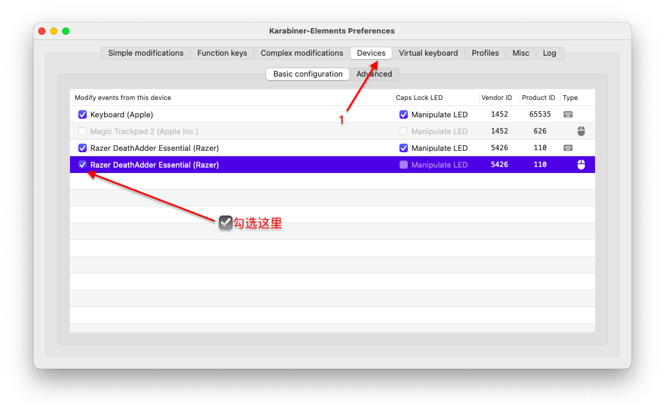Toggle Manipulate LED in highlighted Razer row

point(403,165)
